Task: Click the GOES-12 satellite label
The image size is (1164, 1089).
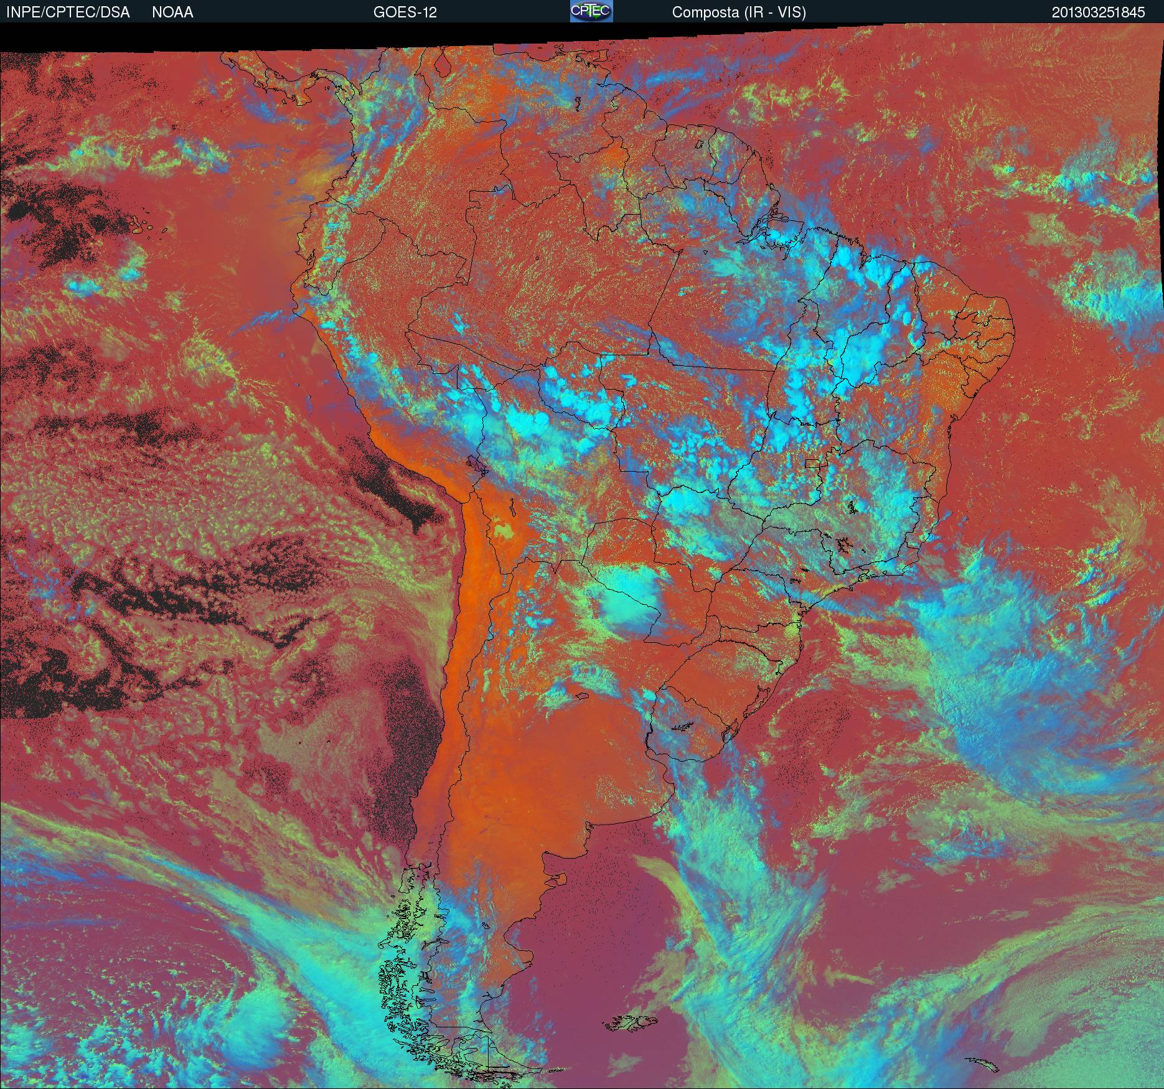Action: 405,12
